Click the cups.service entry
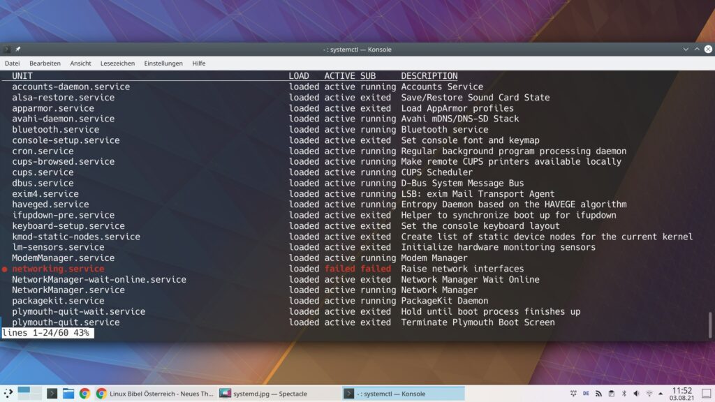 43,173
